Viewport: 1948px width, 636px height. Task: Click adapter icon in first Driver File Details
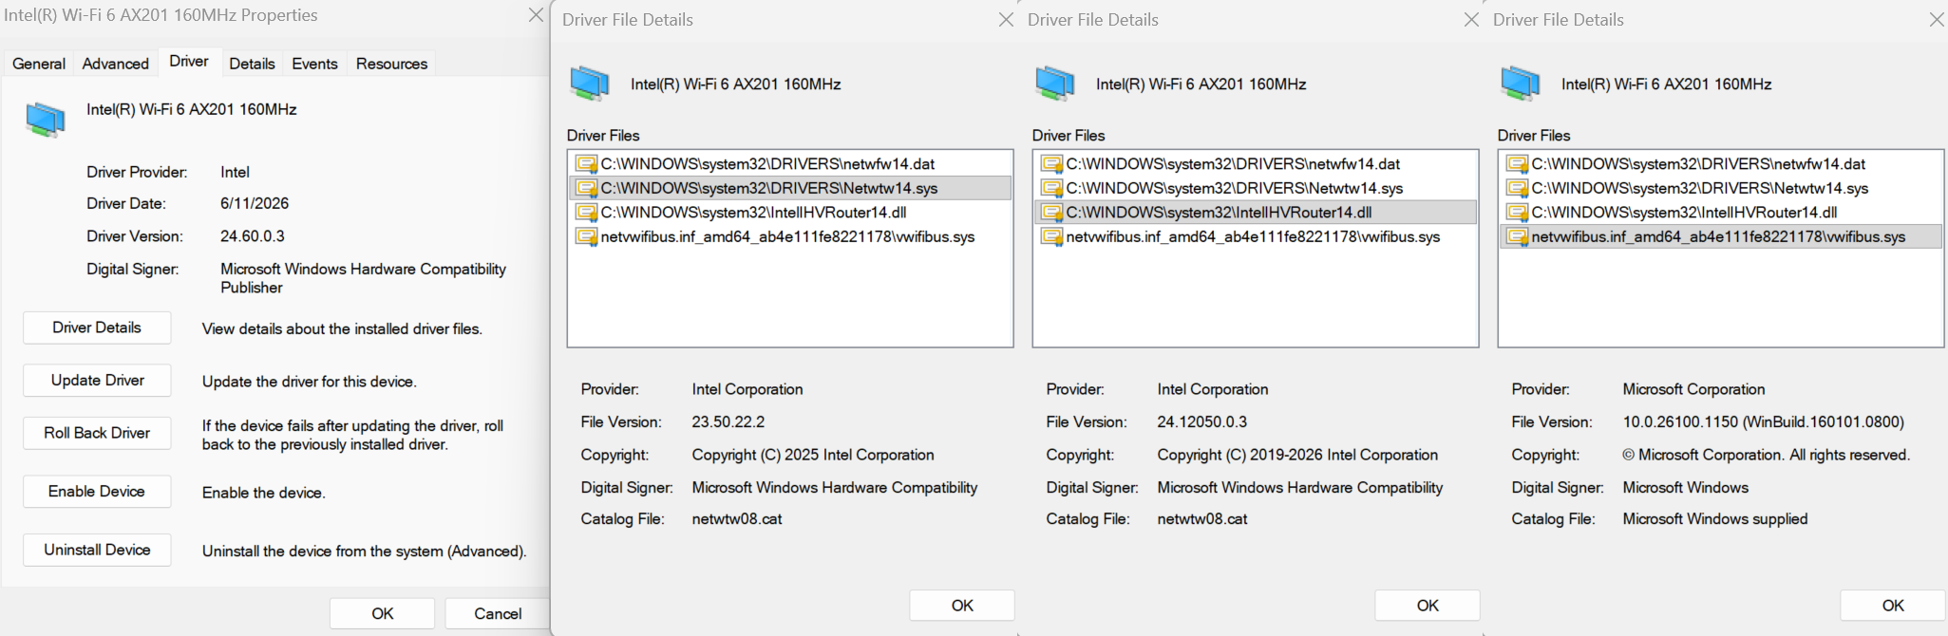[x=590, y=84]
